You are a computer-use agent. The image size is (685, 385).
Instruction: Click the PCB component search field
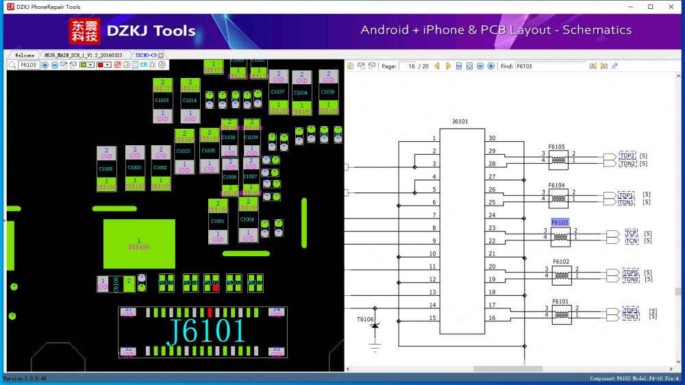pos(29,65)
